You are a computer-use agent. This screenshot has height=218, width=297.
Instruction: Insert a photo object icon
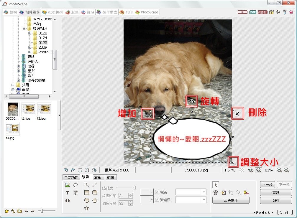(68, 185)
